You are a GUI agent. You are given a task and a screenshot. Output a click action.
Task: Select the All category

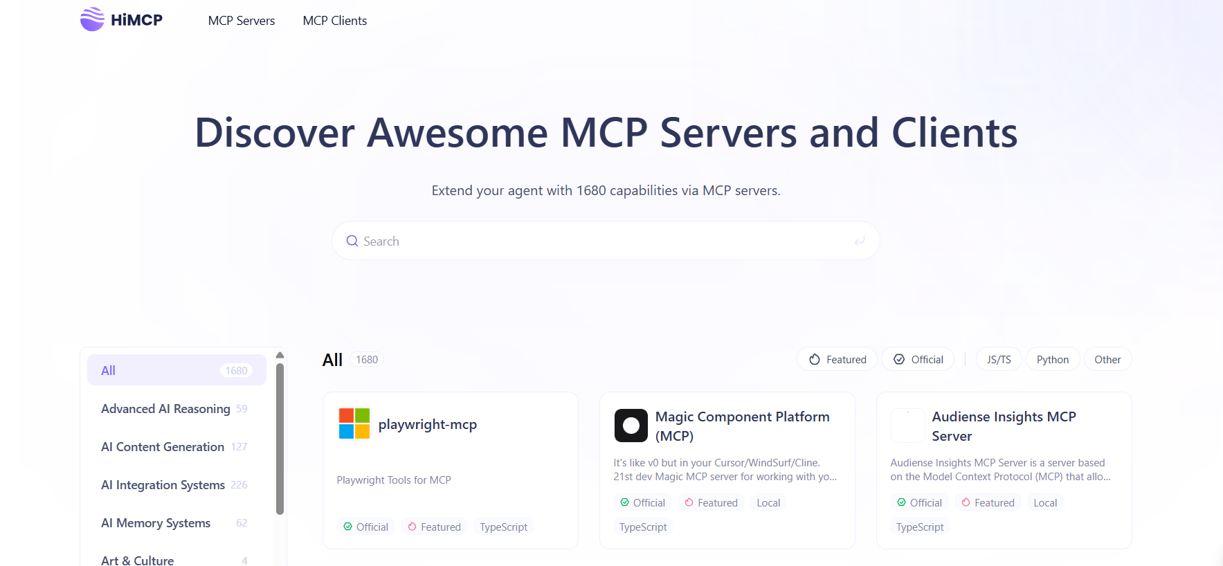tap(176, 370)
